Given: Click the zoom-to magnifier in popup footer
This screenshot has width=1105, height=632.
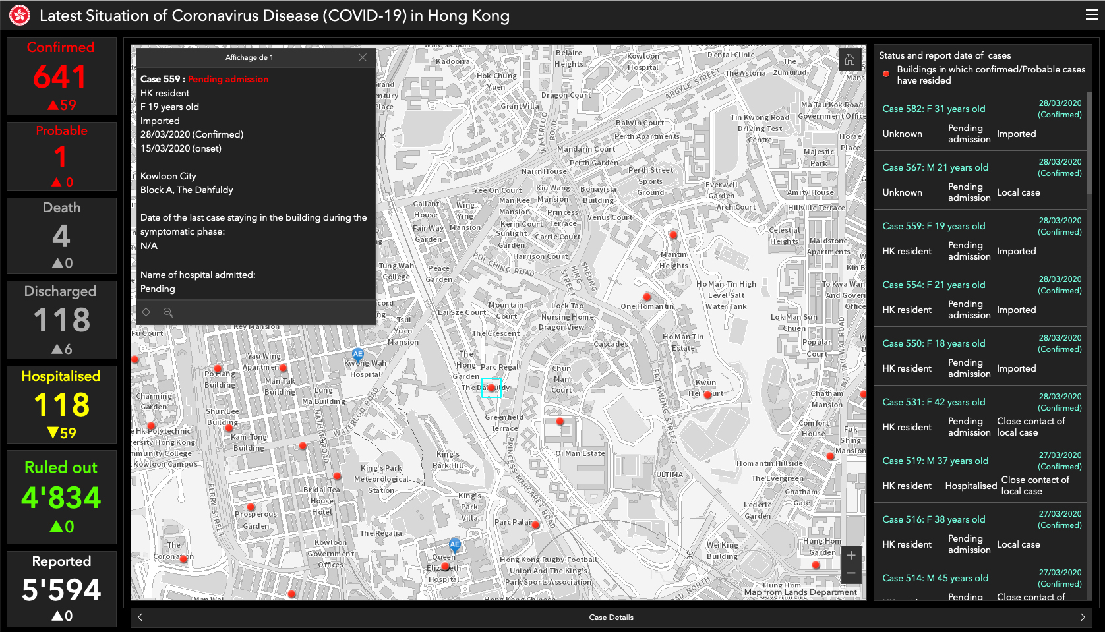Looking at the screenshot, I should coord(168,312).
